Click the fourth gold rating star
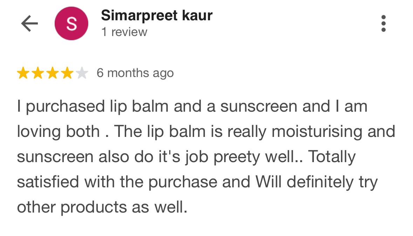The image size is (413, 236). click(67, 73)
